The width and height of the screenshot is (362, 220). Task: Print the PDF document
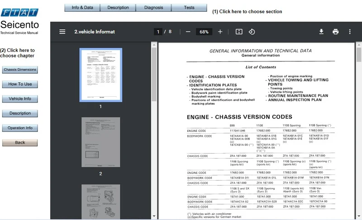pos(335,32)
